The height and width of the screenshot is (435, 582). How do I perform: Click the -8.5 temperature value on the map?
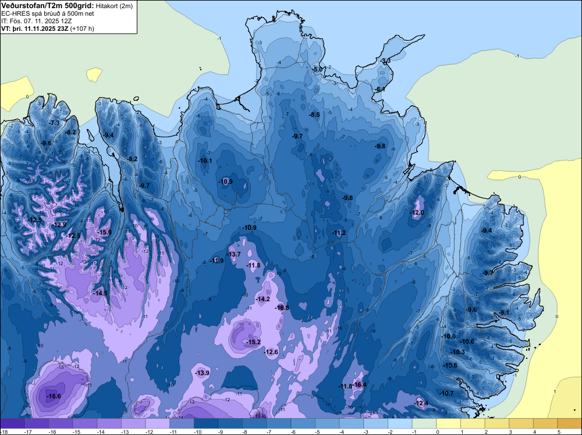[x=314, y=115]
